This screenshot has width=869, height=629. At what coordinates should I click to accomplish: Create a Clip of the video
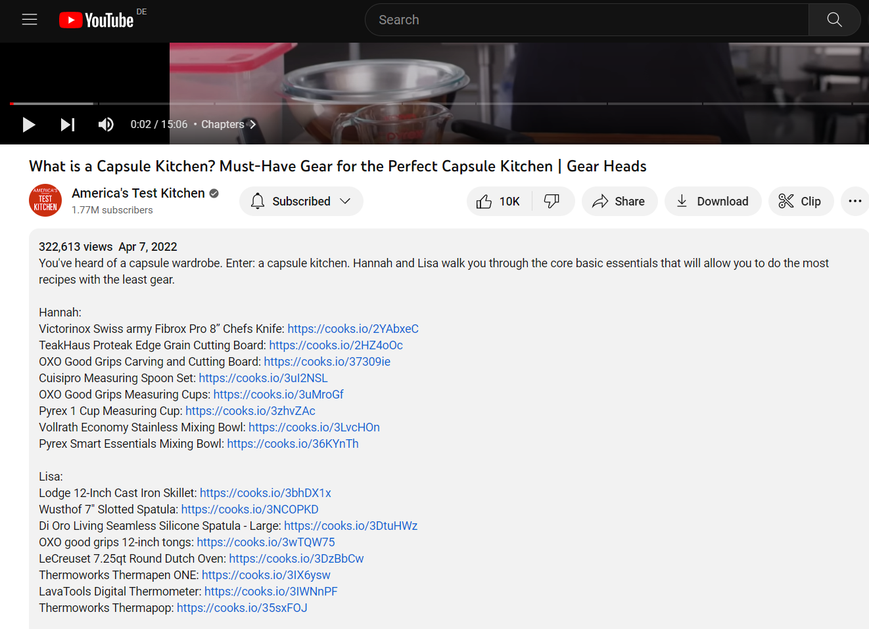[x=801, y=201]
